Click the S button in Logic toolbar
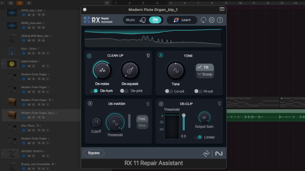The height and width of the screenshot is (171, 305). click(x=29, y=3)
